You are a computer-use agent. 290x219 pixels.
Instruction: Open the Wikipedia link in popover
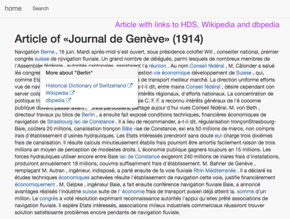(57, 93)
